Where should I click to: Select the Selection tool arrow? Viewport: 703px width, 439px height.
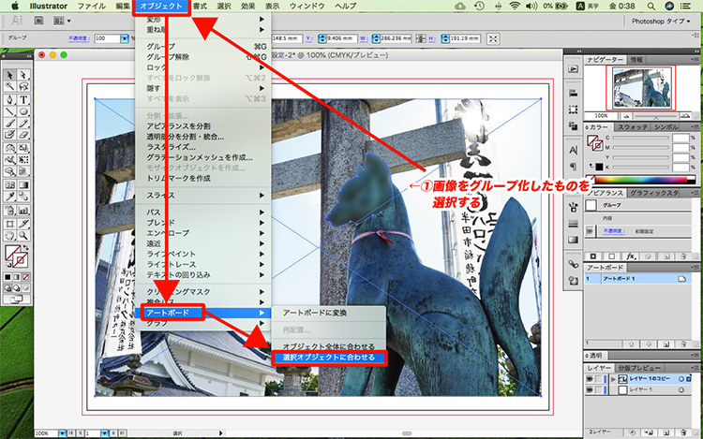[8, 75]
